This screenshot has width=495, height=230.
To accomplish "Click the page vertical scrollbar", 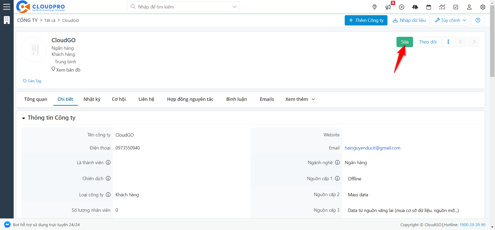I will [x=492, y=41].
